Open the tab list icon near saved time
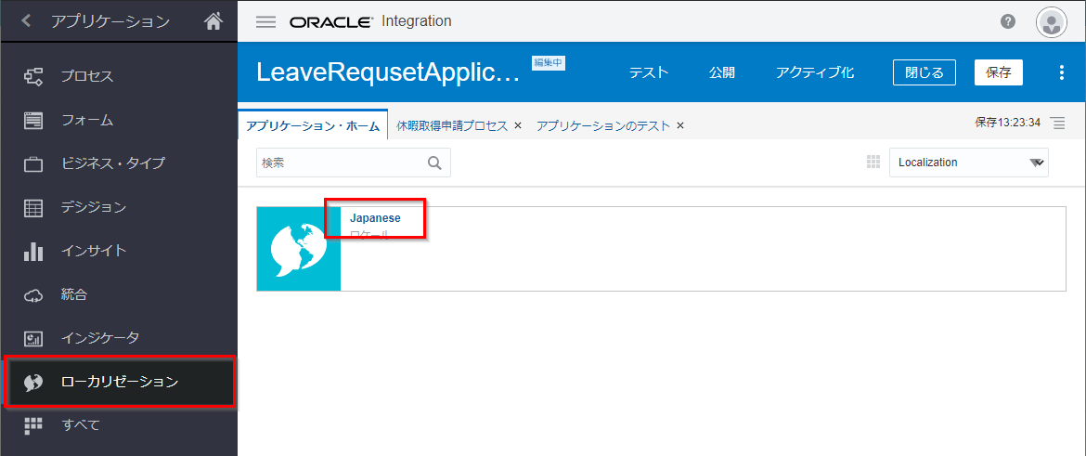 coord(1057,124)
